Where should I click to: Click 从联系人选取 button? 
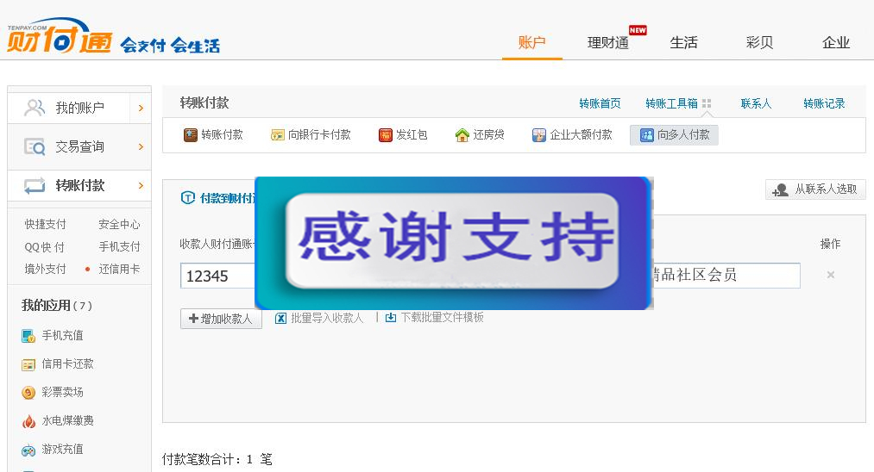(x=815, y=189)
